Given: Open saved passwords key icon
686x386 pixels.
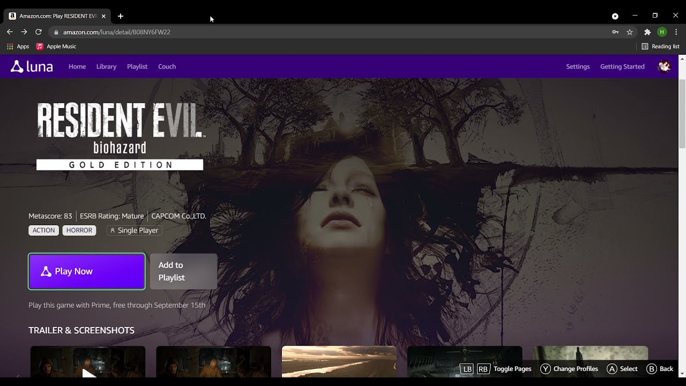Looking at the screenshot, I should pyautogui.click(x=615, y=32).
